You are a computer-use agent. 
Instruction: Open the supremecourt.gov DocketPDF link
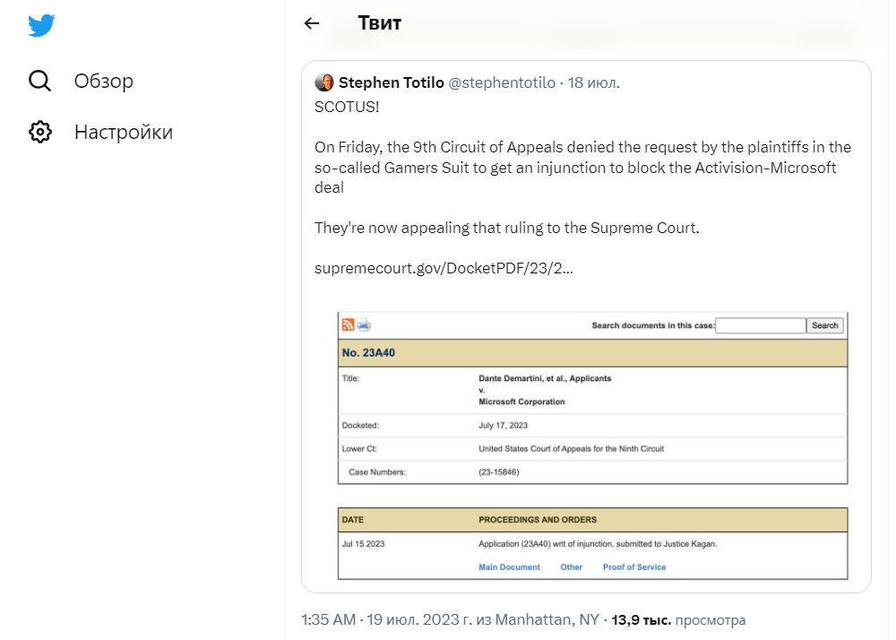[x=444, y=268]
